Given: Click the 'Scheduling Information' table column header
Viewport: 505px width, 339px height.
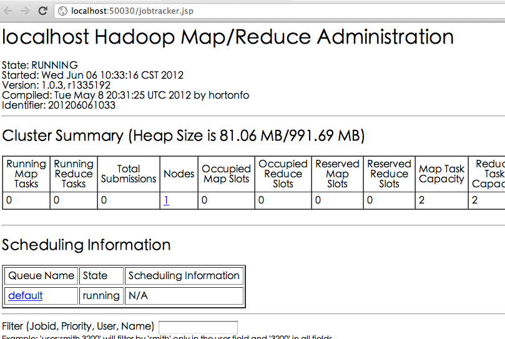Looking at the screenshot, I should (184, 276).
